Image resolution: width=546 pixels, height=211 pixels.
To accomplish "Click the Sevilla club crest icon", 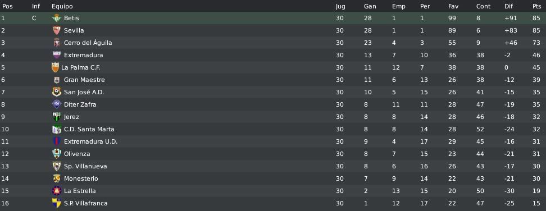I will pos(56,31).
